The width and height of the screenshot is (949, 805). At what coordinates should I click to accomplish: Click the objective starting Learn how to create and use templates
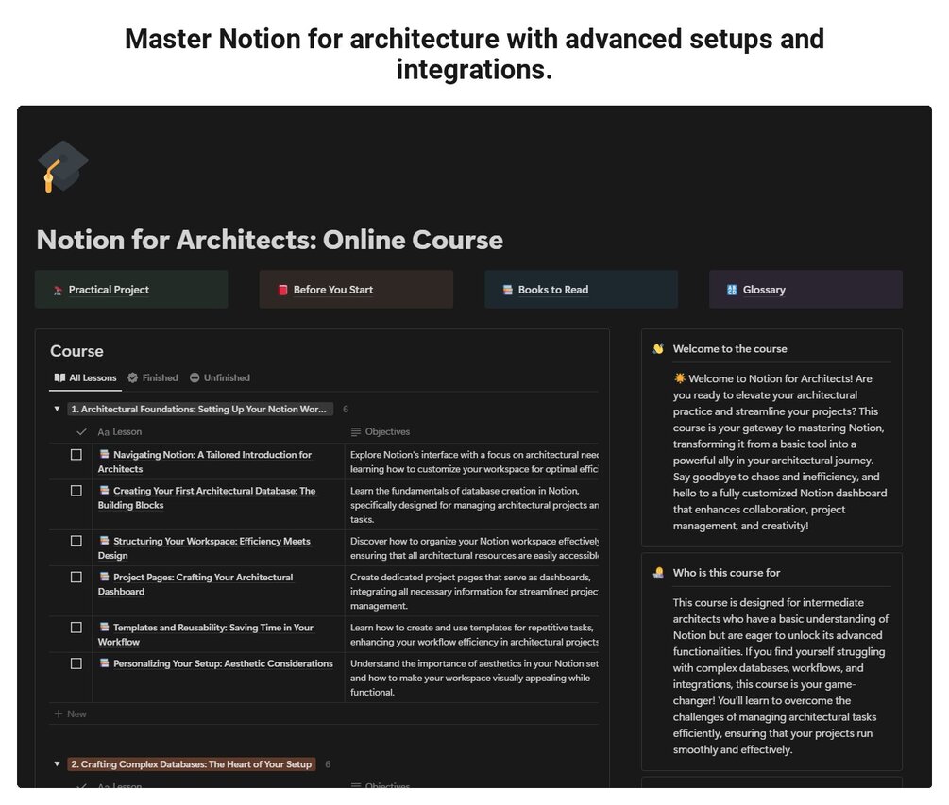(474, 634)
